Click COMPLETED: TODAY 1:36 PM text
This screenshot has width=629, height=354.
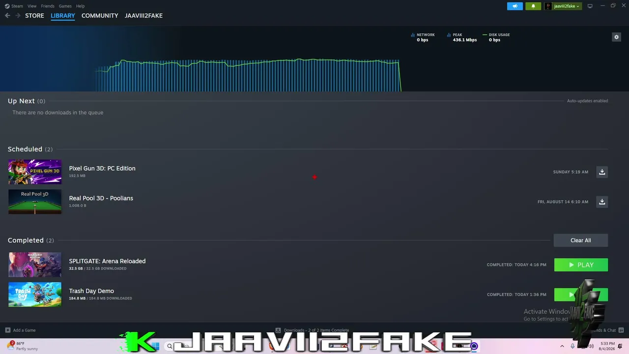[x=516, y=295]
